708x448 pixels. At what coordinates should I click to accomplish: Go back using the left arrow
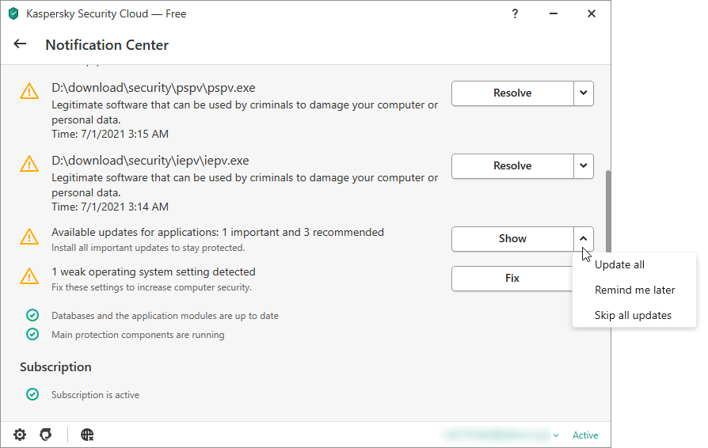tap(20, 44)
